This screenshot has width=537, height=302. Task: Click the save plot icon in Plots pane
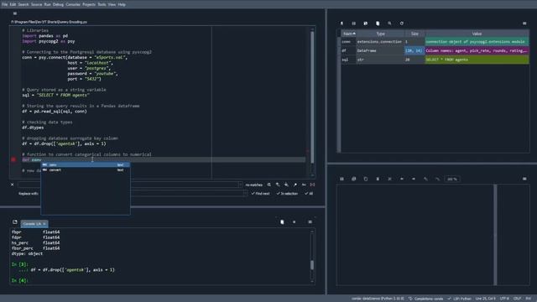click(341, 179)
